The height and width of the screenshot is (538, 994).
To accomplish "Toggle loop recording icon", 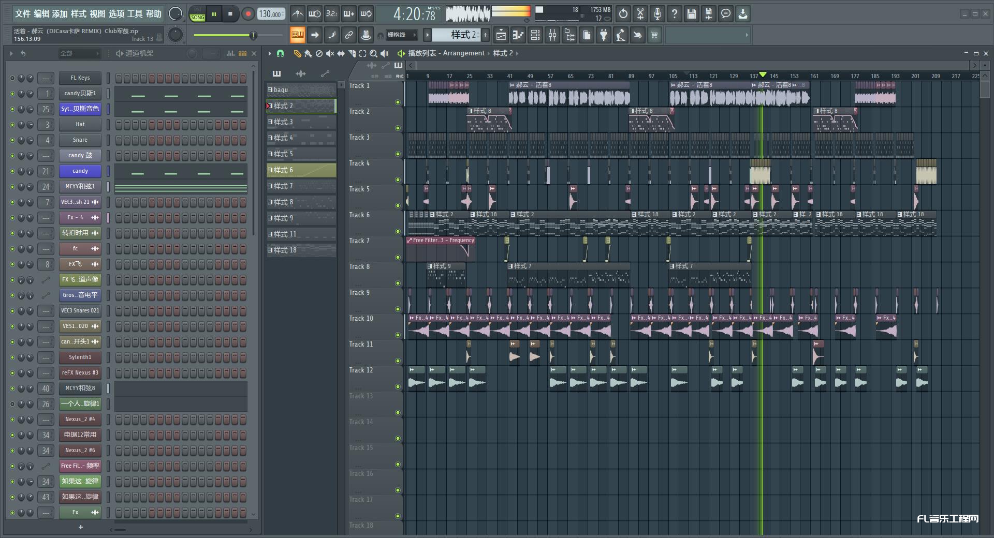I will pyautogui.click(x=366, y=14).
